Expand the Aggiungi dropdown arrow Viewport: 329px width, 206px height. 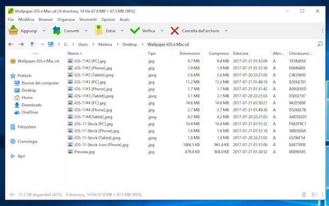(x=44, y=31)
